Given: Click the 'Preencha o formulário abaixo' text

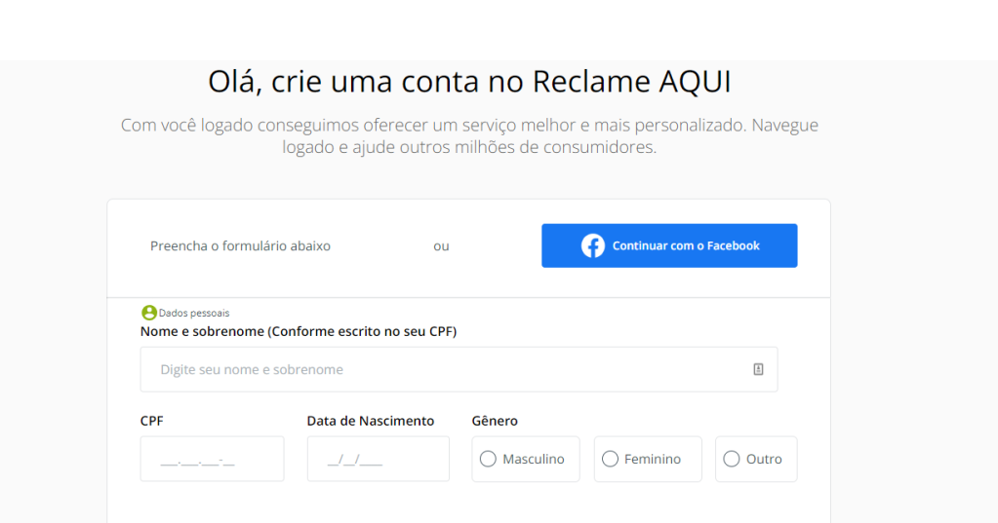Looking at the screenshot, I should pyautogui.click(x=240, y=246).
